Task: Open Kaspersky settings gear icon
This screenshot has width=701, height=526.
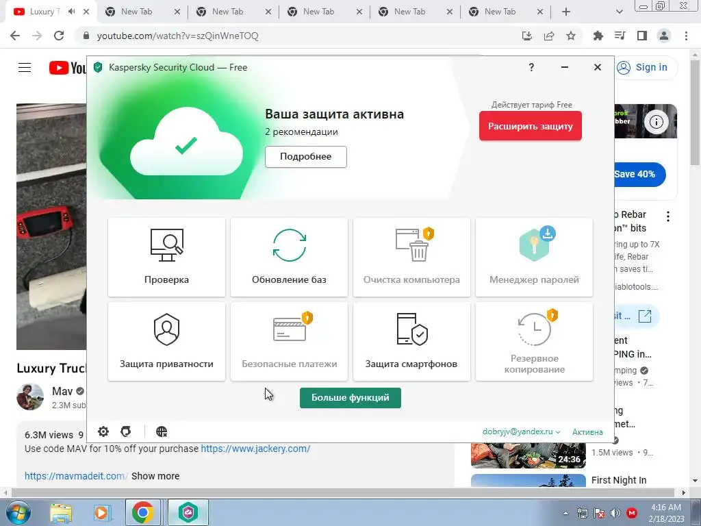Action: pyautogui.click(x=103, y=431)
